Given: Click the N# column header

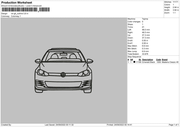Looking at the screenshot, I should [132, 60].
